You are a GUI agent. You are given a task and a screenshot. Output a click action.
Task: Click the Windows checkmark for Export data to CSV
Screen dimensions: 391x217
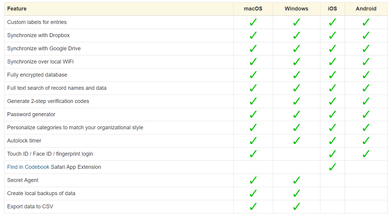(x=296, y=207)
